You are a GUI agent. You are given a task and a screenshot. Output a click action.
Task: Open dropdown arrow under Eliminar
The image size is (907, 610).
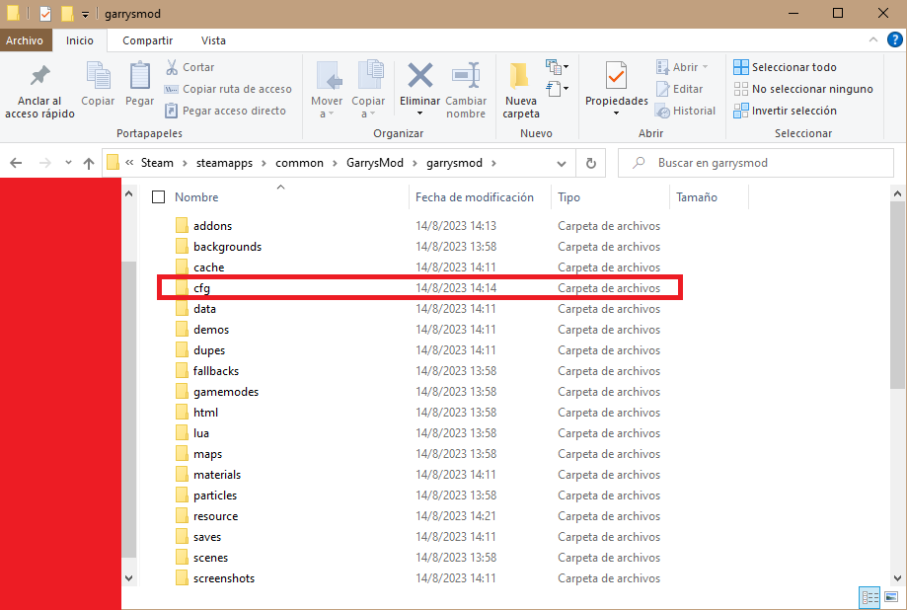pyautogui.click(x=420, y=114)
